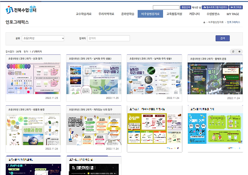
Task: Click the circle icon beside refresh
Action: pos(239,52)
